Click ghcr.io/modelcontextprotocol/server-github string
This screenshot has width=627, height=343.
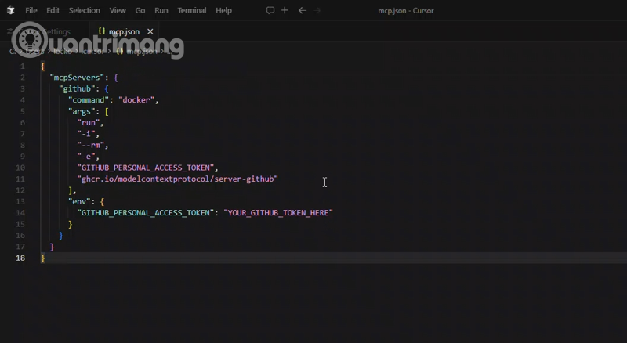tap(178, 179)
